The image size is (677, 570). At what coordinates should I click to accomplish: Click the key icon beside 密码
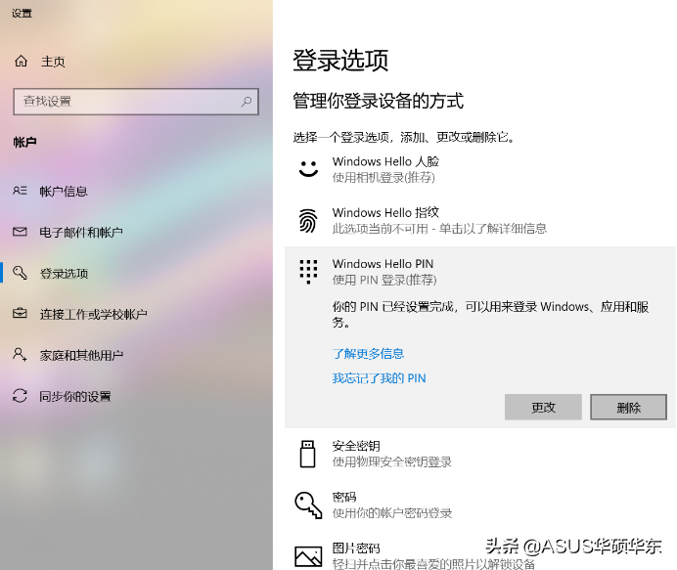[x=308, y=504]
